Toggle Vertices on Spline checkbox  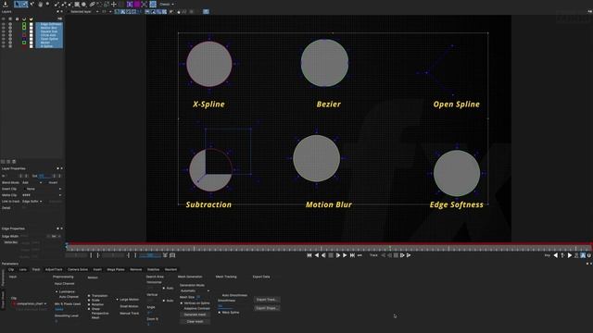(x=182, y=303)
